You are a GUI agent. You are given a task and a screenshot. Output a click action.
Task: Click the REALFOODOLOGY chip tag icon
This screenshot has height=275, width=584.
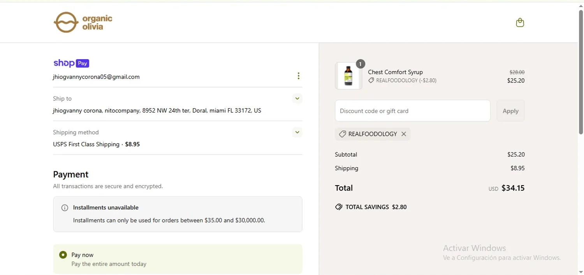click(x=342, y=134)
